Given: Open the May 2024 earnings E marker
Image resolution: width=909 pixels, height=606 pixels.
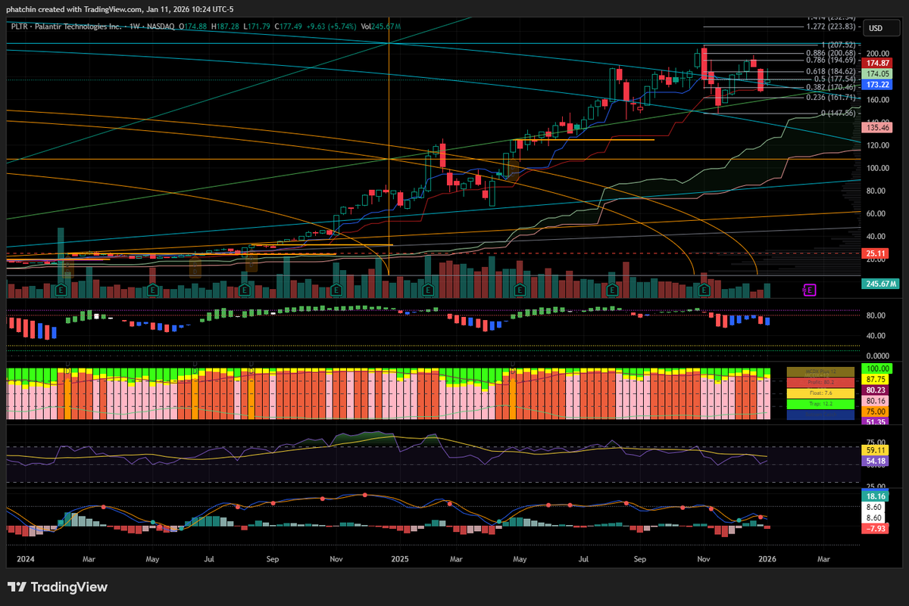Looking at the screenshot, I should (153, 290).
